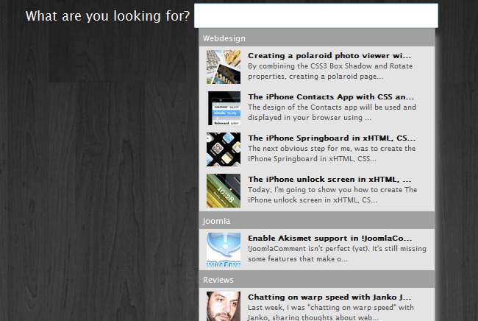Open 'Chatting on warp speed with Janko' result
The width and height of the screenshot is (478, 321).
point(329,297)
